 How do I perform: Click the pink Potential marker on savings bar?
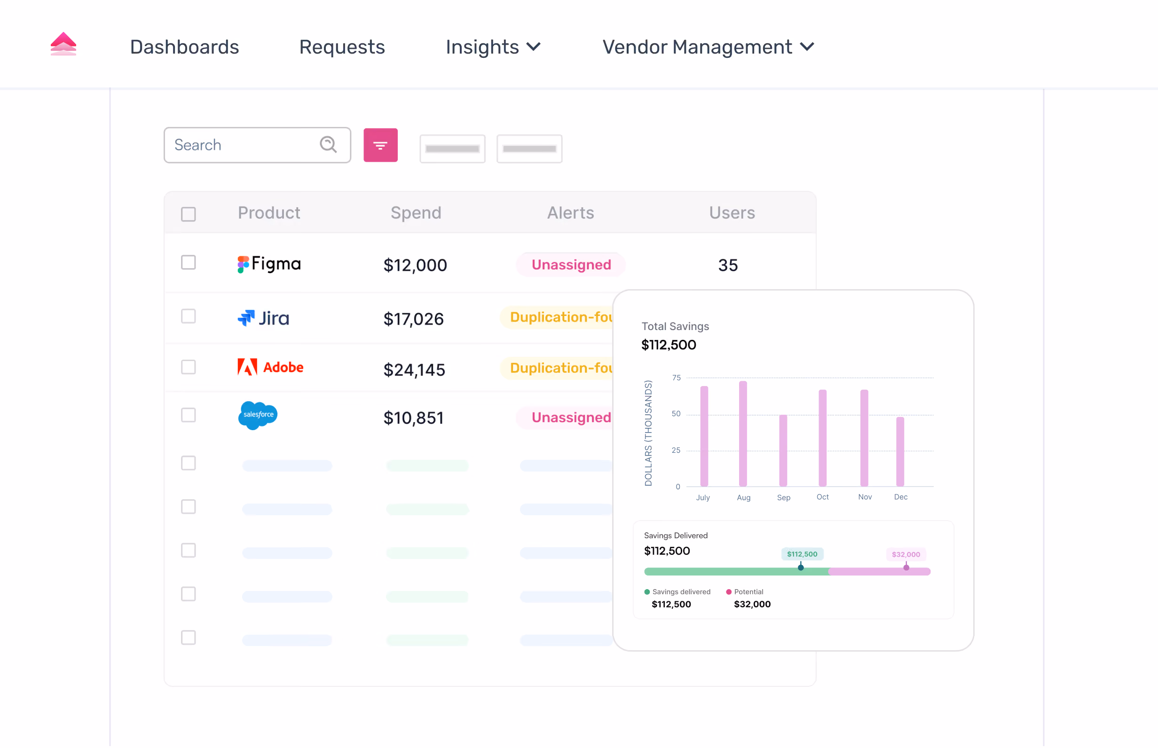click(x=906, y=568)
